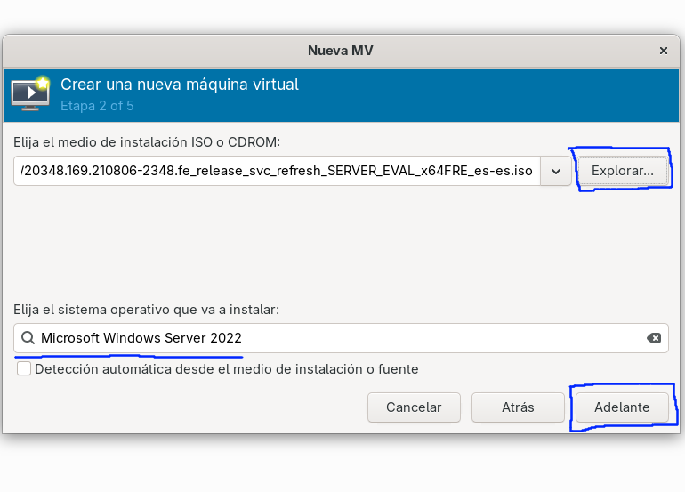This screenshot has height=492, width=685.
Task: Clear the Microsoft Windows Server 2022 entry
Action: (654, 338)
